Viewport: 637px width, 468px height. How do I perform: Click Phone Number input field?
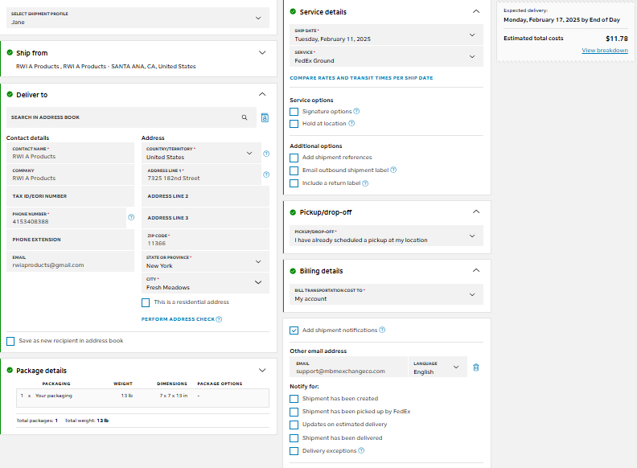(x=66, y=218)
